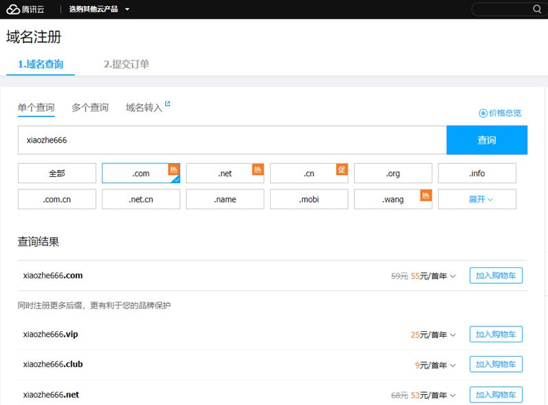This screenshot has height=405, width=548.
Task: Open the 选购其他云产品 dropdown
Action: [99, 9]
